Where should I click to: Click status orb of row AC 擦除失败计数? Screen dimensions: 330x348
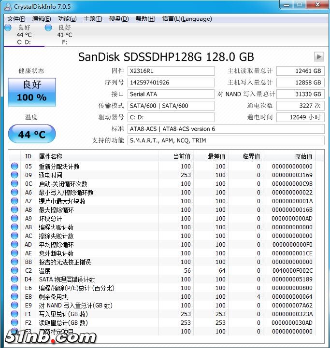coord(14,236)
